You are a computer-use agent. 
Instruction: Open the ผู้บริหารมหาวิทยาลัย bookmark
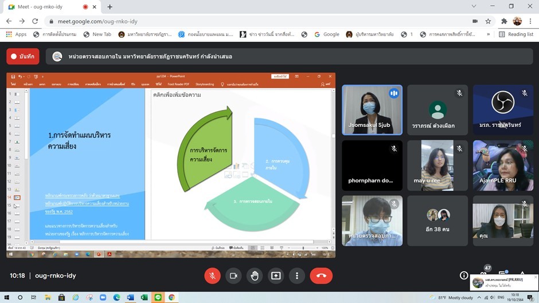click(x=370, y=34)
